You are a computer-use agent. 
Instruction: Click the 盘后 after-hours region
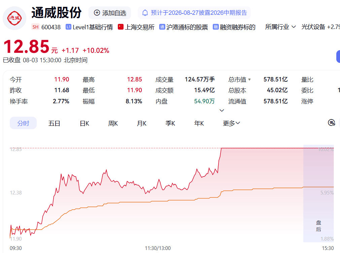point(318,193)
